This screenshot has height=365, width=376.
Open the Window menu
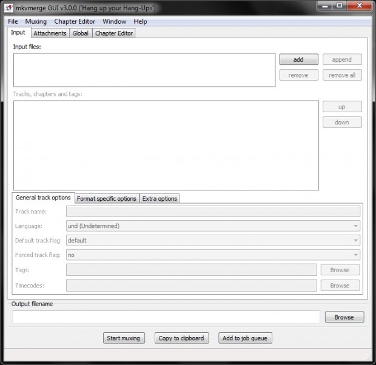pos(115,22)
